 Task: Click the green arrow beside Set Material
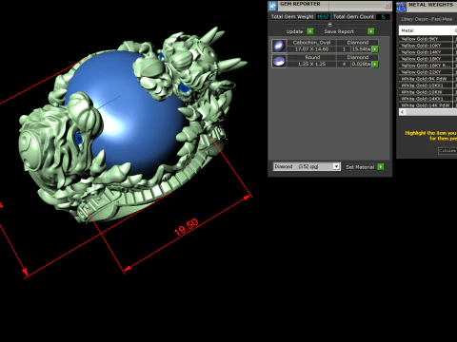tap(381, 167)
